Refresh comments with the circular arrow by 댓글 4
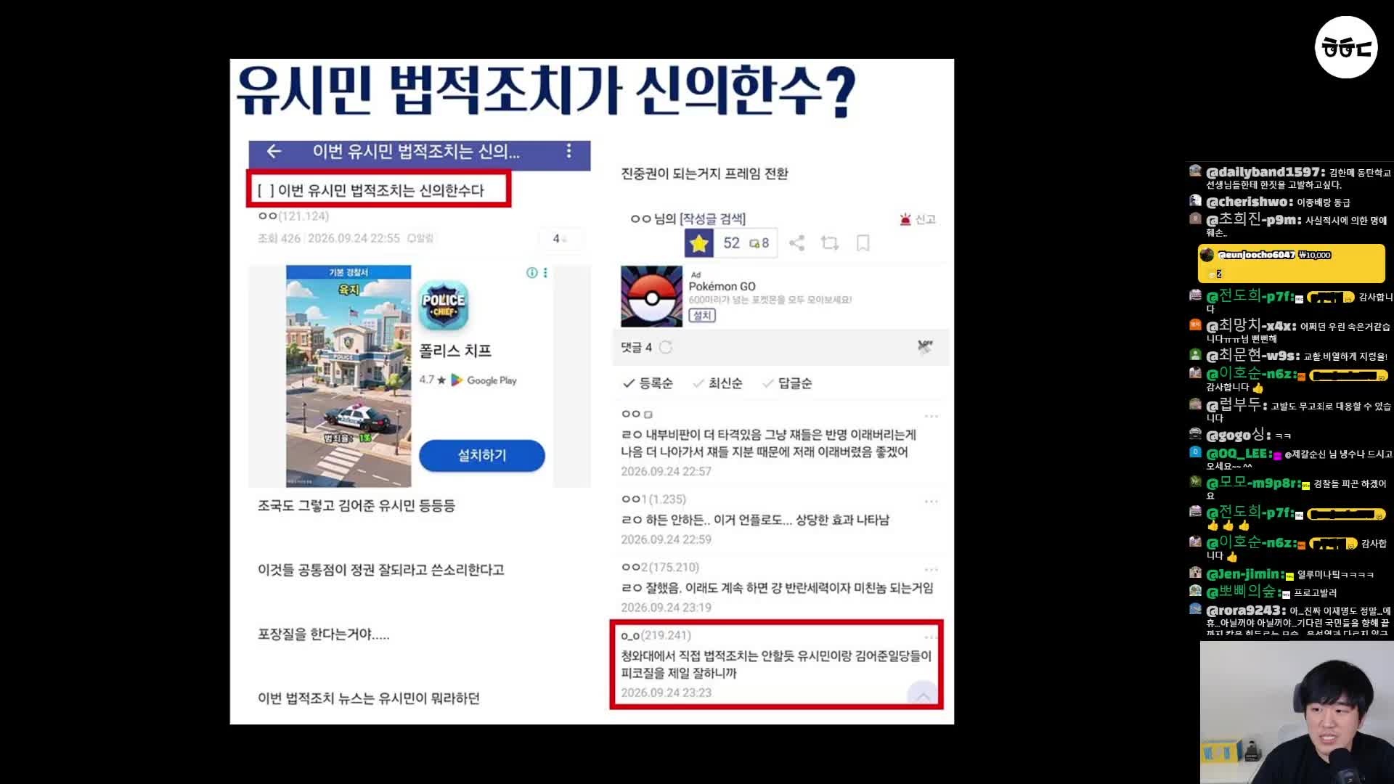Image resolution: width=1394 pixels, height=784 pixels. [x=665, y=348]
